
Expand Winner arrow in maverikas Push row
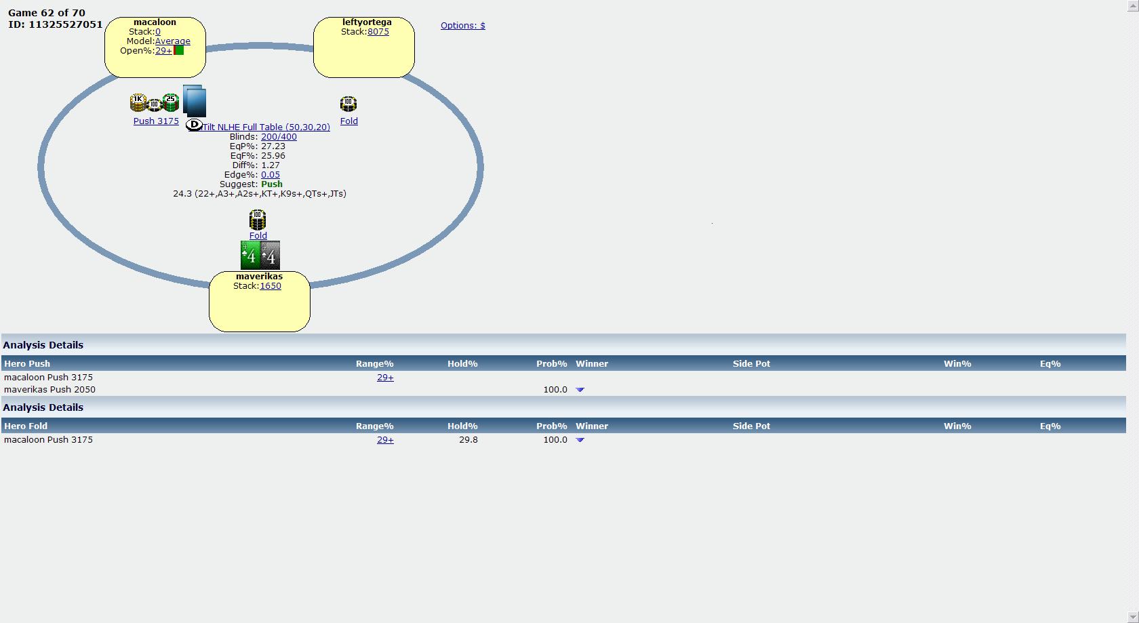click(x=580, y=390)
